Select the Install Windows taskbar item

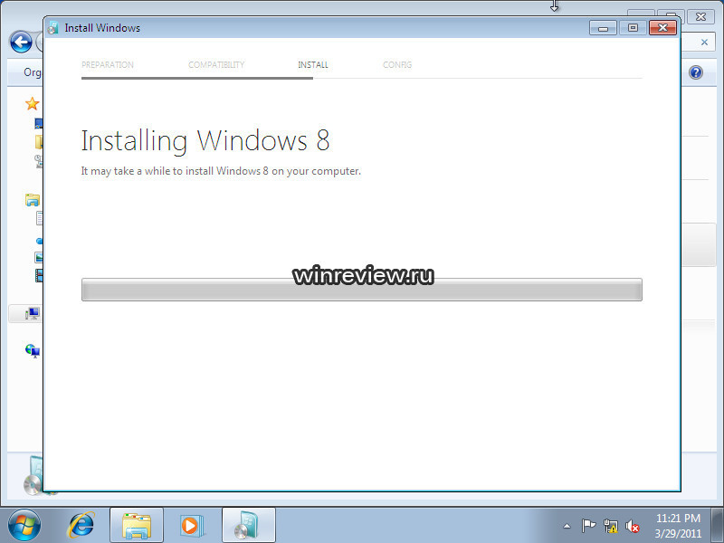pos(247,525)
